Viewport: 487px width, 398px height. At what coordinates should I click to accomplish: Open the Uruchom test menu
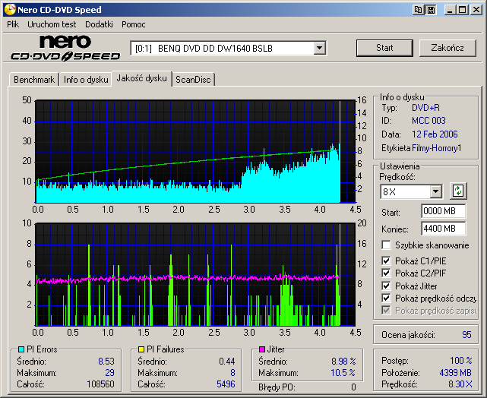point(52,24)
